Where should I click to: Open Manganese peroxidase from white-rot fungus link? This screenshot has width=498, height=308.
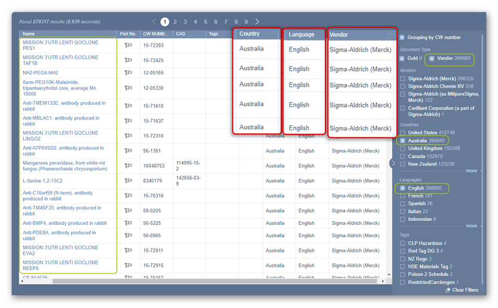click(65, 166)
